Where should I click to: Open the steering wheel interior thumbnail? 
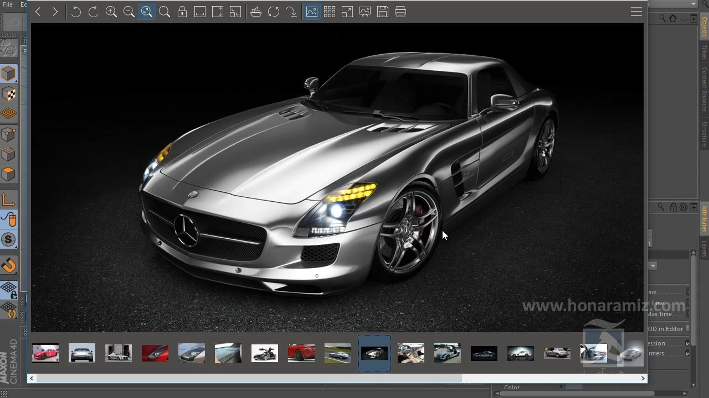click(411, 353)
